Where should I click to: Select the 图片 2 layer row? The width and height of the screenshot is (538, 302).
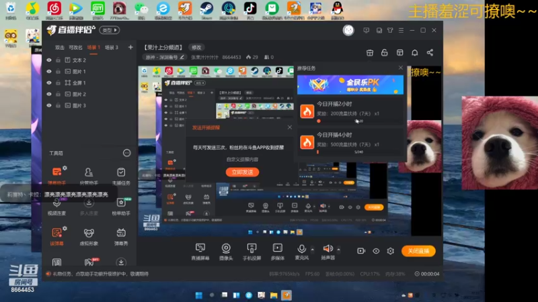tap(89, 94)
